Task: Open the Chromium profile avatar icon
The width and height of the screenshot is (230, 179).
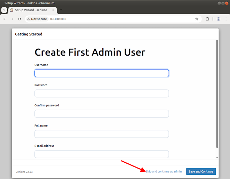Action: pos(218,19)
